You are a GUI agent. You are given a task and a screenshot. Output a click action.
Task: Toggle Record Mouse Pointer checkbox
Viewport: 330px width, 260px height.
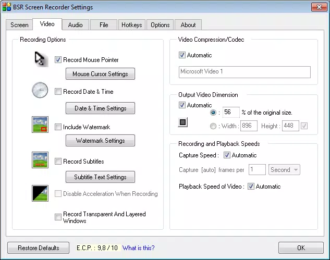tap(58, 60)
